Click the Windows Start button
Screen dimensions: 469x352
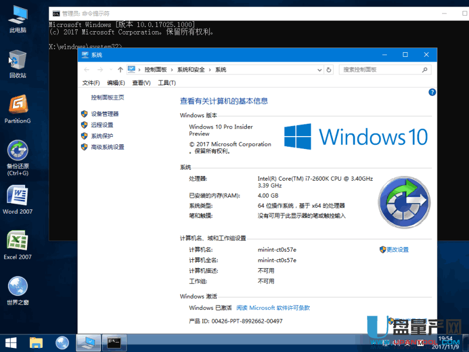click(x=11, y=342)
